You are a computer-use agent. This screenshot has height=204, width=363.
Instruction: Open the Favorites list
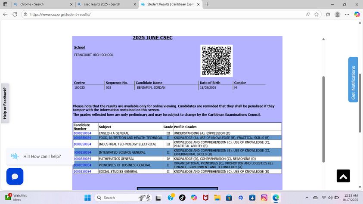(x=328, y=14)
